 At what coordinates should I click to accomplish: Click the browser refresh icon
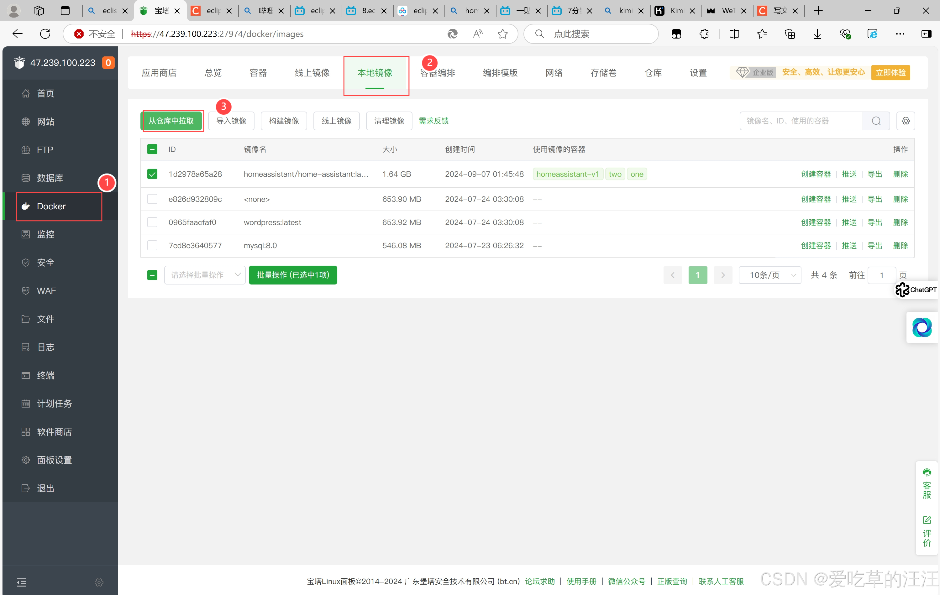[x=45, y=34]
